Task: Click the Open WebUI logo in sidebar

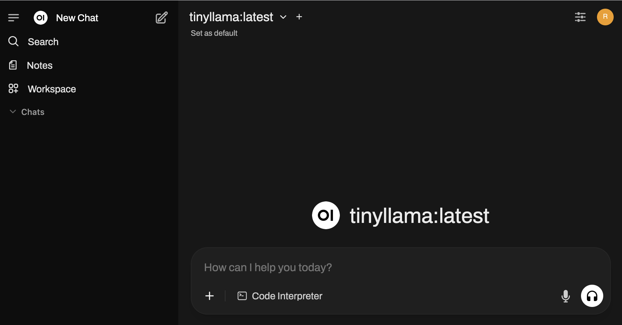Action: pyautogui.click(x=41, y=18)
